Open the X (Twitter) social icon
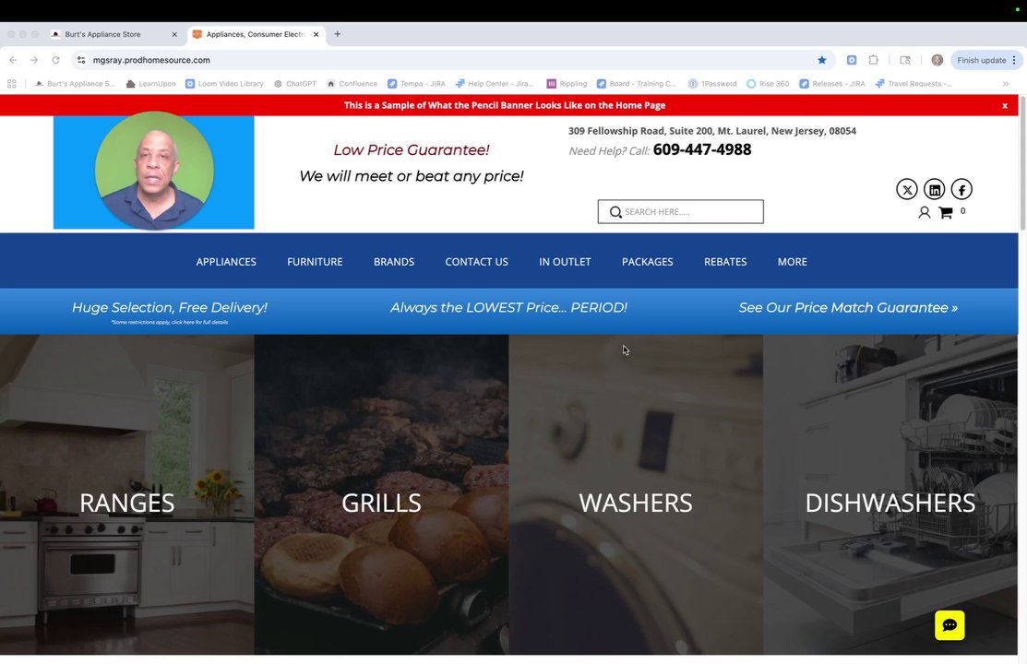Image resolution: width=1027 pixels, height=664 pixels. tap(906, 189)
